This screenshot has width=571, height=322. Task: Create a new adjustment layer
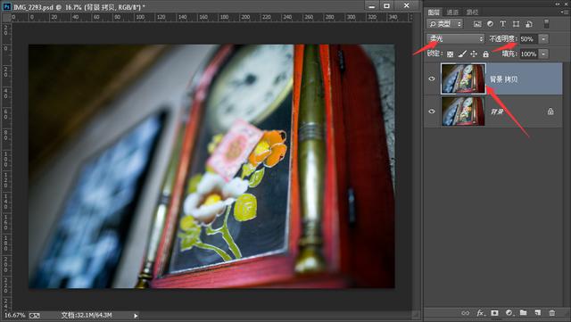[x=509, y=313]
